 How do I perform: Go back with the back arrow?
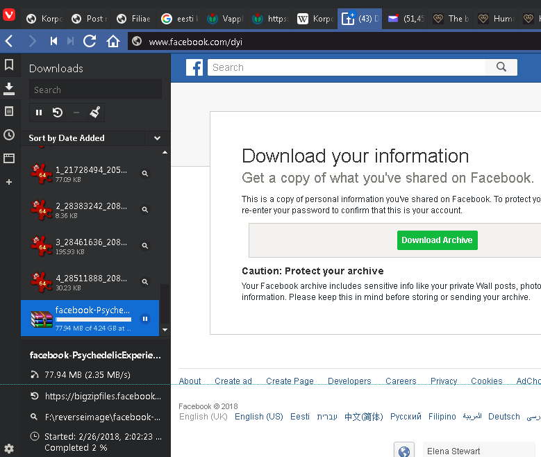(x=9, y=42)
